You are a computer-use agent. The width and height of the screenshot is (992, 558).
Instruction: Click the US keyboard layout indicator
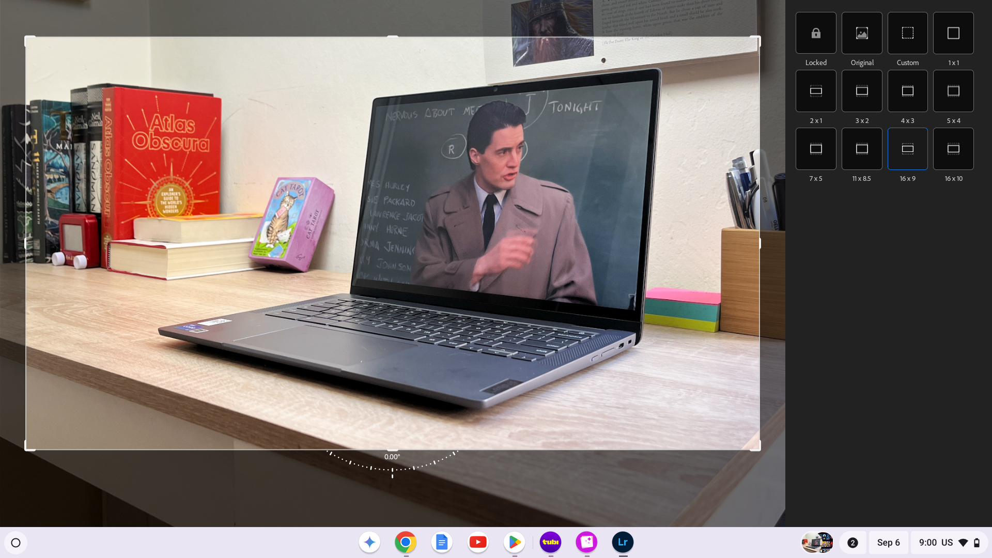[x=947, y=542]
